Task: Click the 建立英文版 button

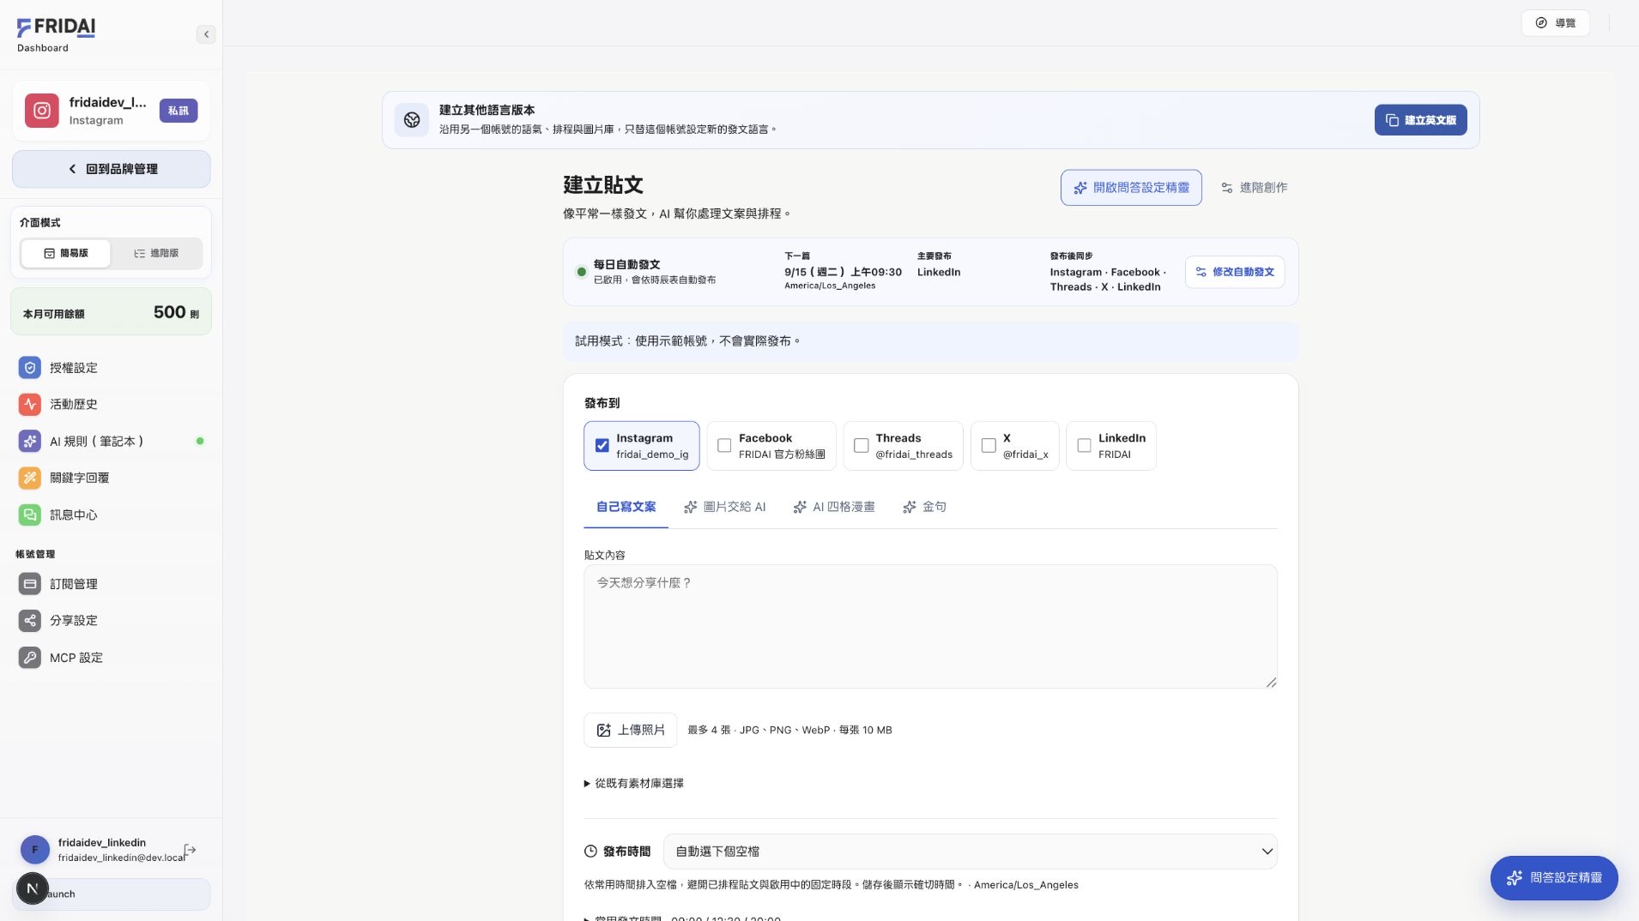Action: coord(1420,120)
